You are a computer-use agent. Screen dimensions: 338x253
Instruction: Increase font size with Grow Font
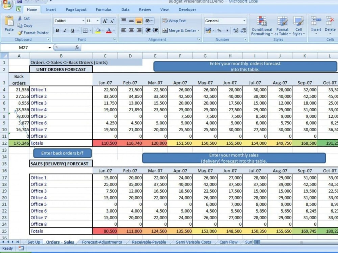(x=105, y=21)
